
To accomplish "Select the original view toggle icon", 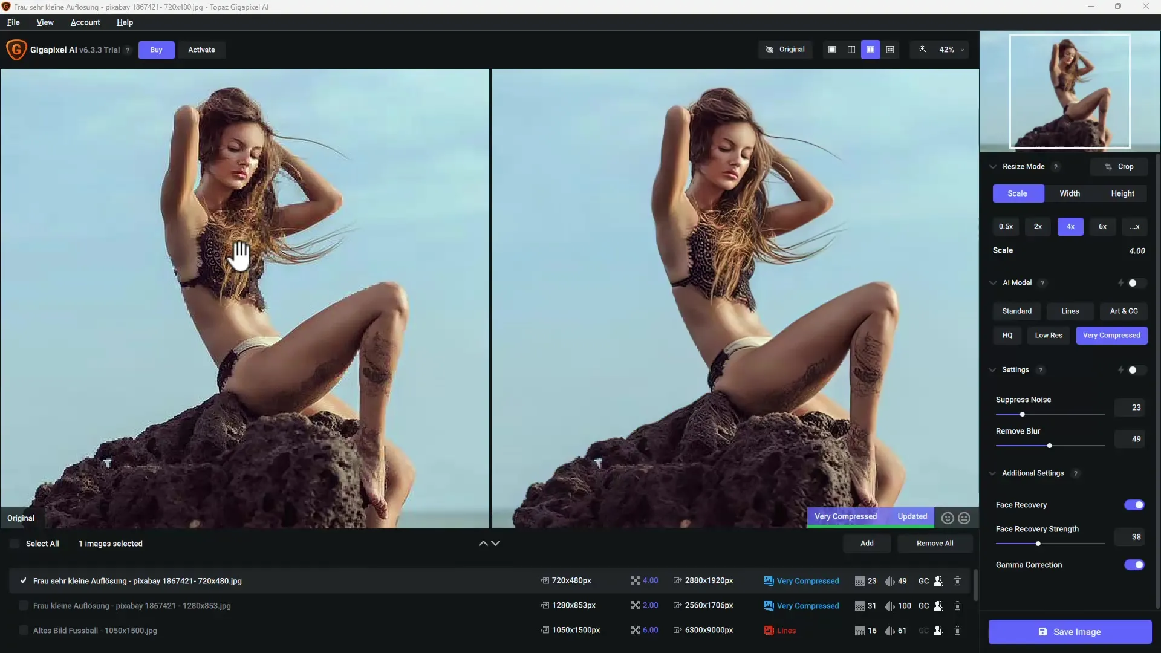I will [x=785, y=50].
